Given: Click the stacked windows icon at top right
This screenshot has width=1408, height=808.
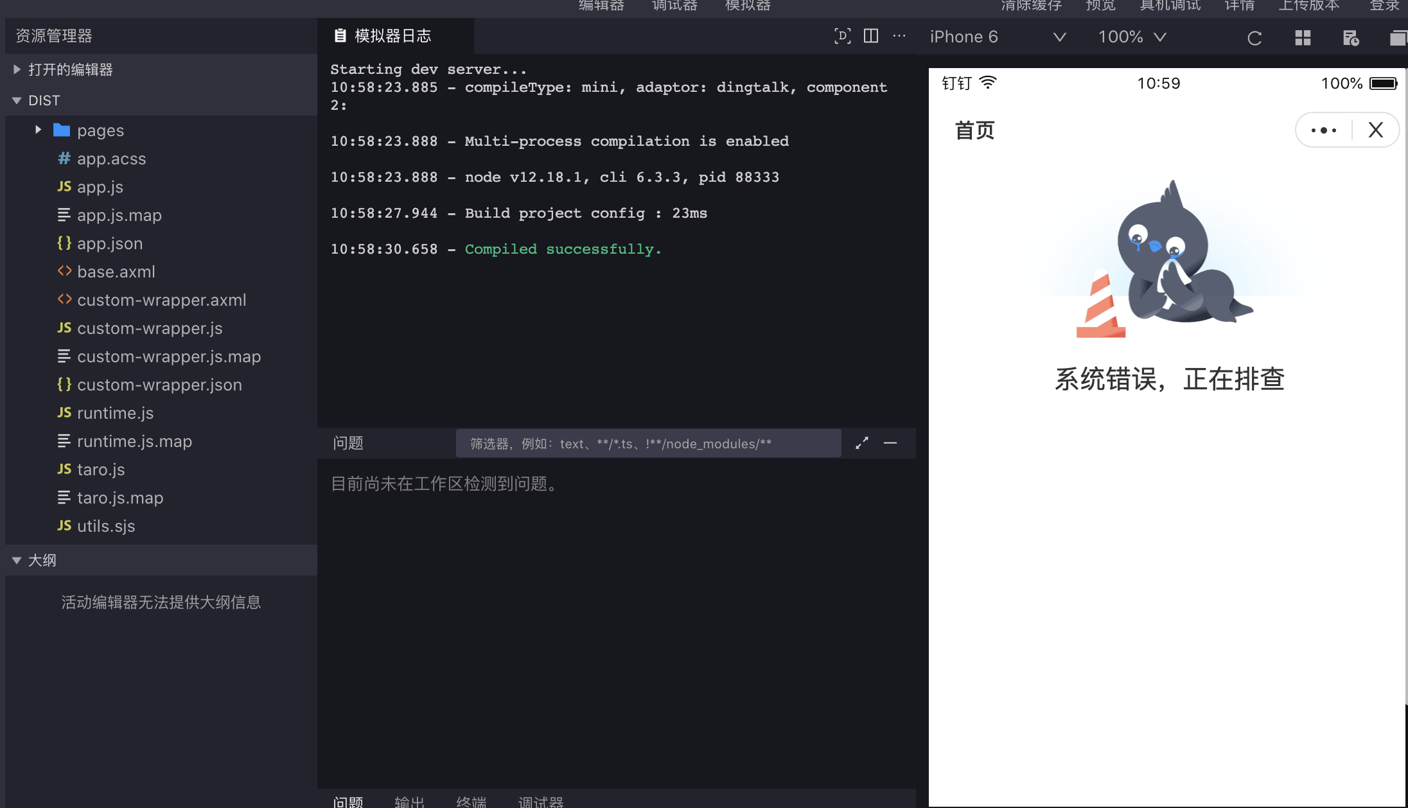Looking at the screenshot, I should [x=1398, y=37].
